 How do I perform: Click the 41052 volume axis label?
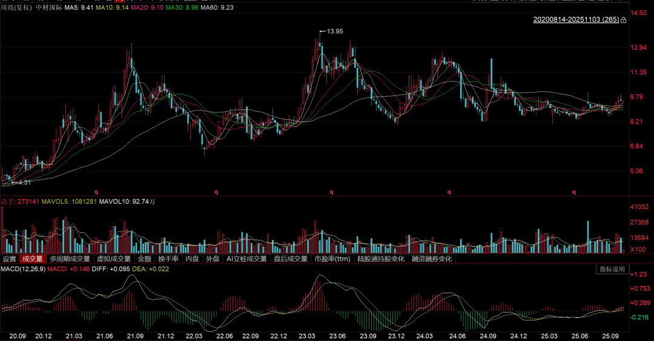(x=639, y=207)
